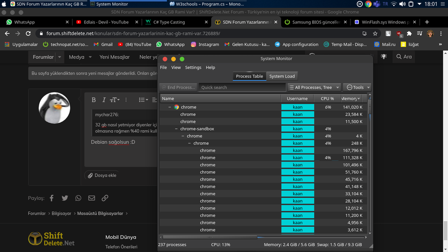Bookmark this page with the star icon

[375, 33]
